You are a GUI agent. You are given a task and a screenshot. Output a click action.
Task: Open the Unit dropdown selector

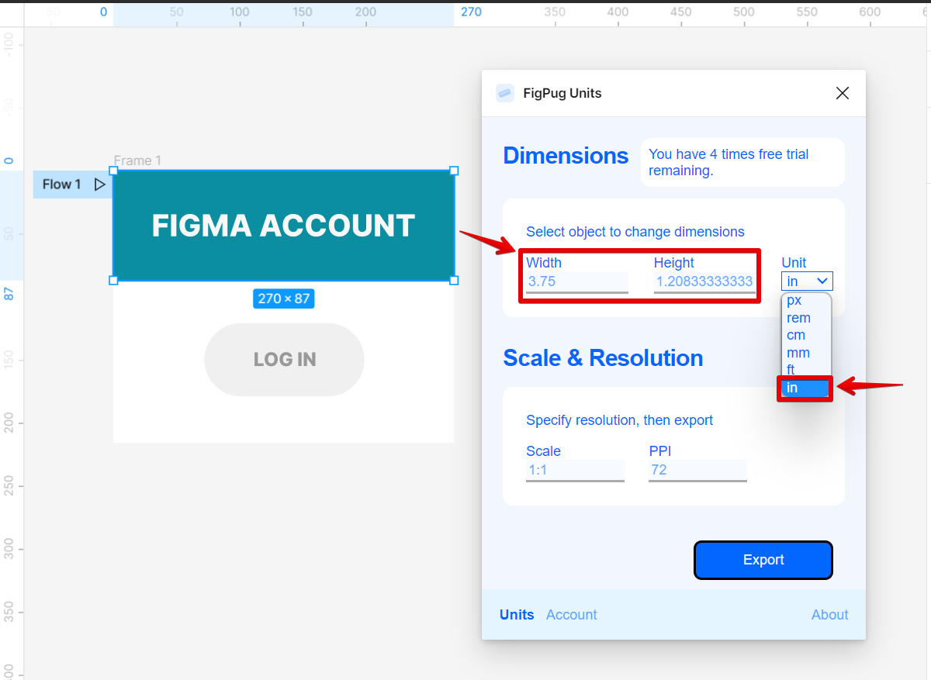click(x=807, y=281)
